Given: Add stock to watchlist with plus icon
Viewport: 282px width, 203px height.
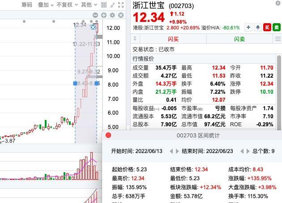Looking at the screenshot, I should (x=248, y=27).
